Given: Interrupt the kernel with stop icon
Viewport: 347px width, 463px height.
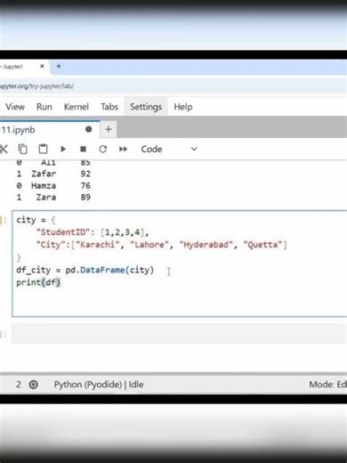Looking at the screenshot, I should click(x=84, y=149).
